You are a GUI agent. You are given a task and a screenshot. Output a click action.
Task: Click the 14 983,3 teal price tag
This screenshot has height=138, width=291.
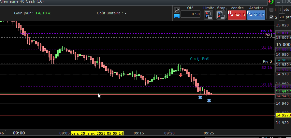coord(284,60)
